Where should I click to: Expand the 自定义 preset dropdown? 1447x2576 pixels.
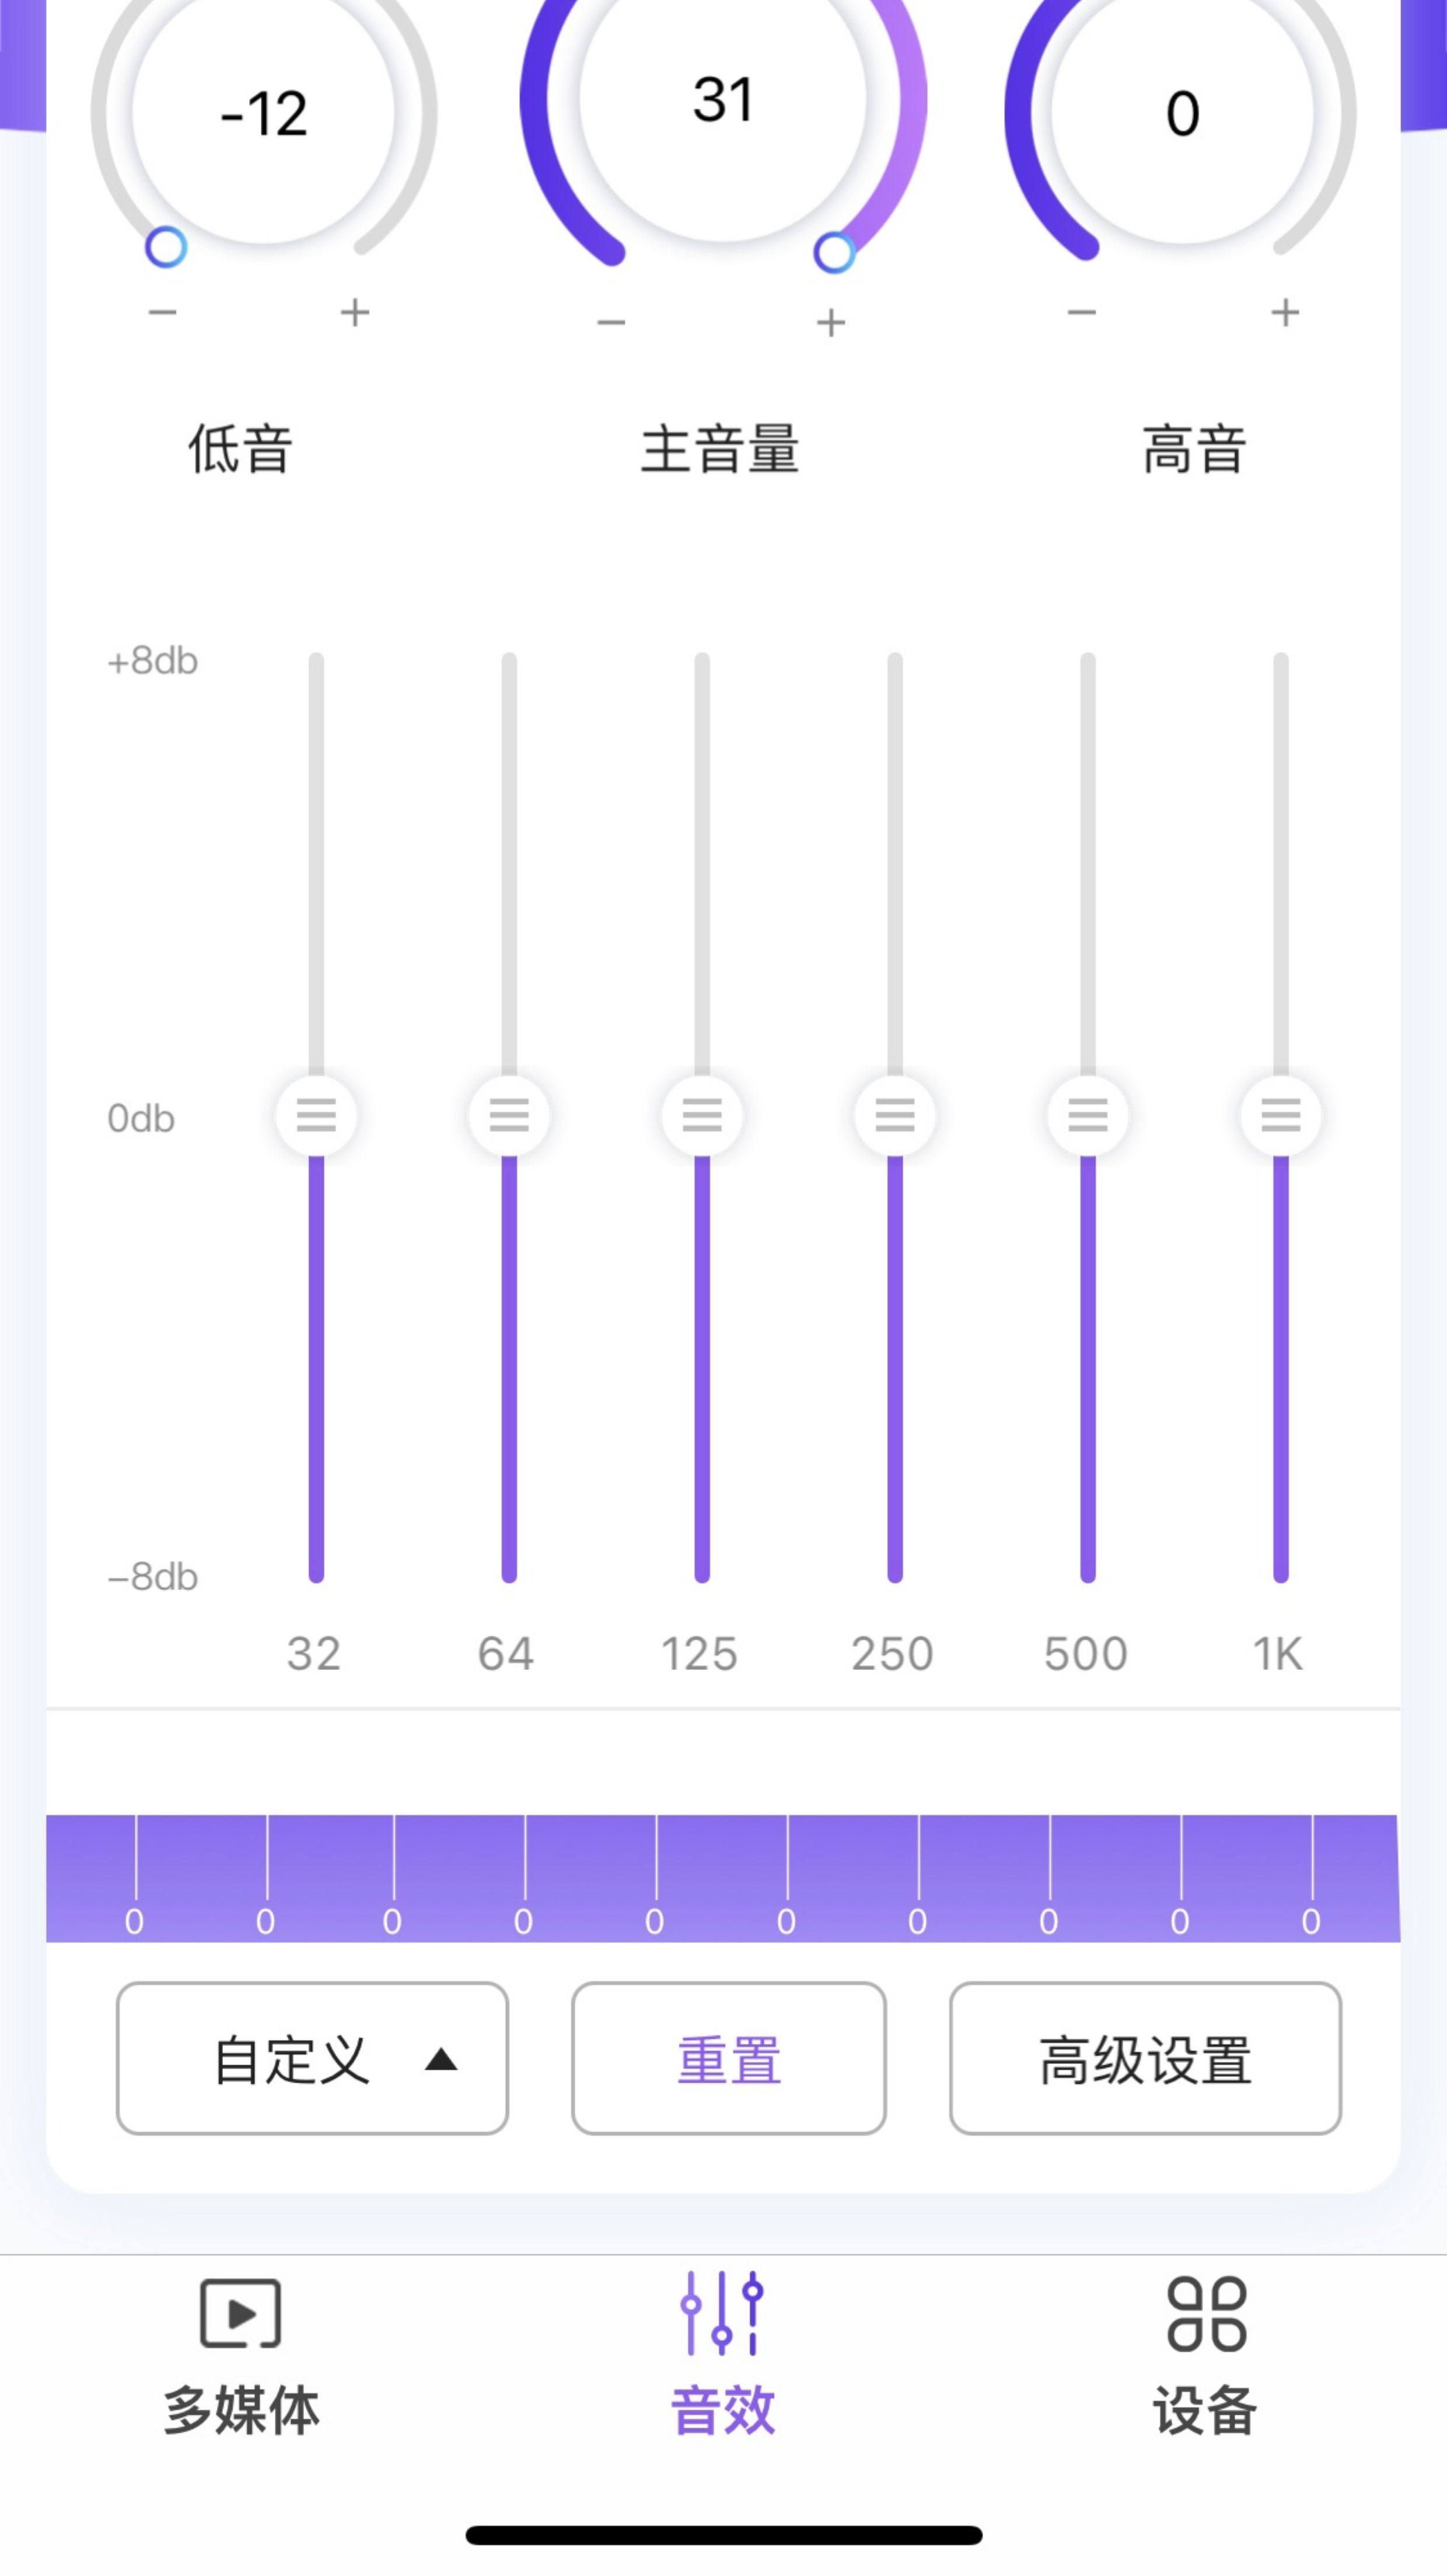tap(313, 2059)
